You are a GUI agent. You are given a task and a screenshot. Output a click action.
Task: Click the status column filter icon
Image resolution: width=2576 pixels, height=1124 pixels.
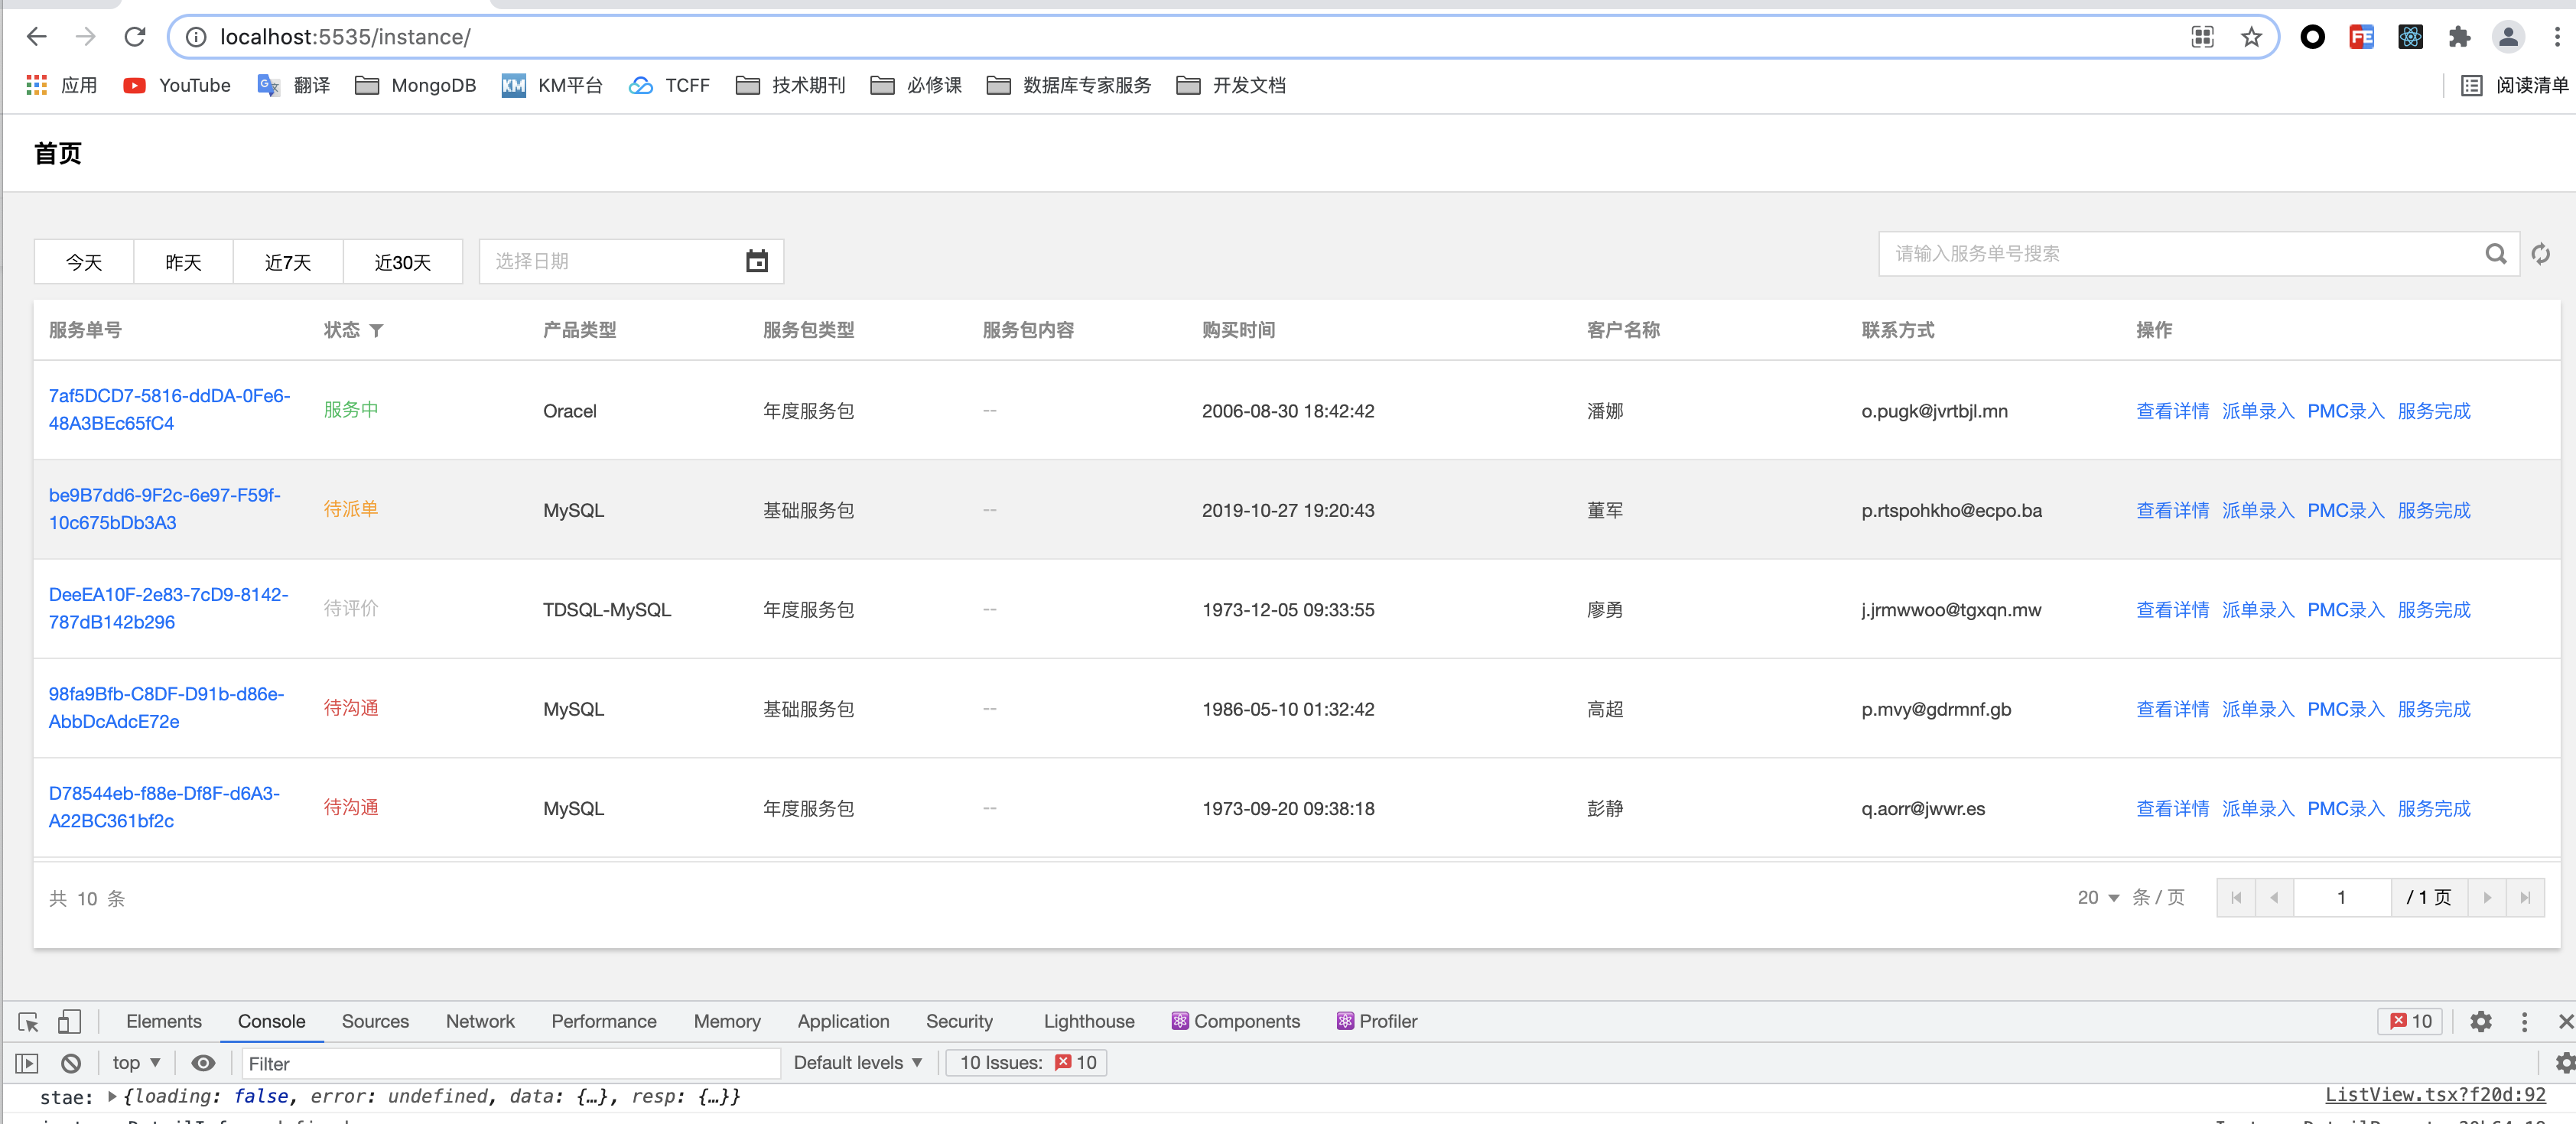point(376,330)
